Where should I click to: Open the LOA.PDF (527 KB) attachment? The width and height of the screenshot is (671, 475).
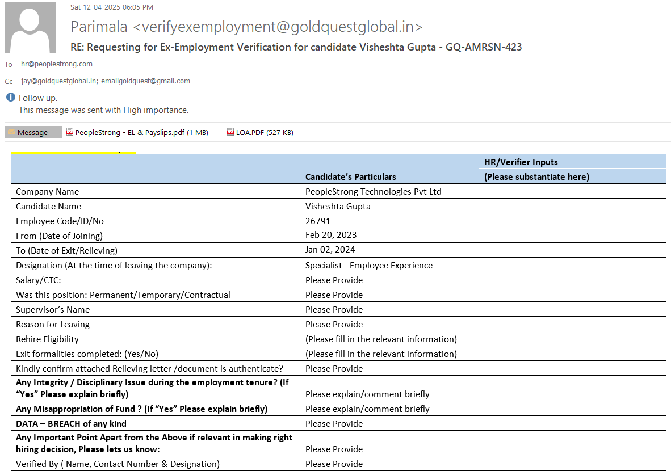(x=265, y=132)
